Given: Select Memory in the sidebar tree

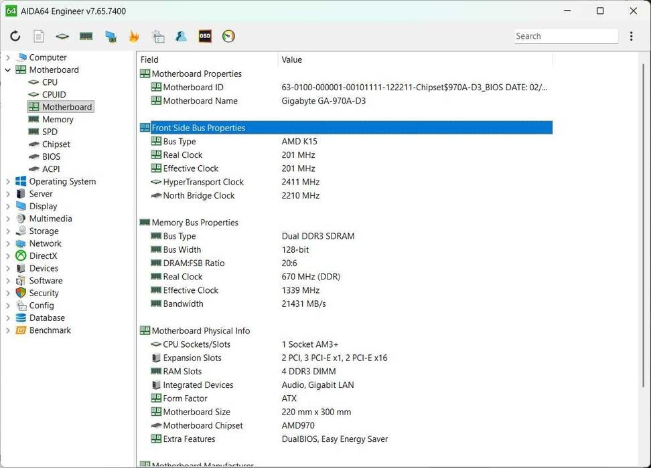Looking at the screenshot, I should click(58, 120).
